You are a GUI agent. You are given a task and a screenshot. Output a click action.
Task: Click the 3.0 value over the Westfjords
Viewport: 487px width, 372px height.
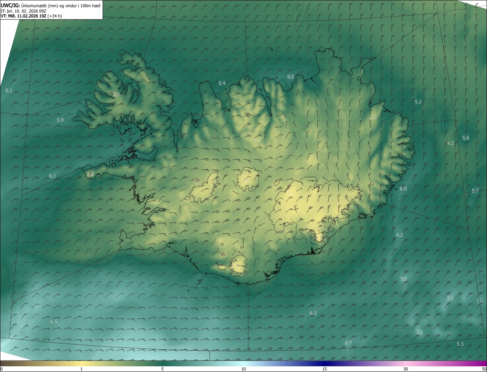coord(116,94)
